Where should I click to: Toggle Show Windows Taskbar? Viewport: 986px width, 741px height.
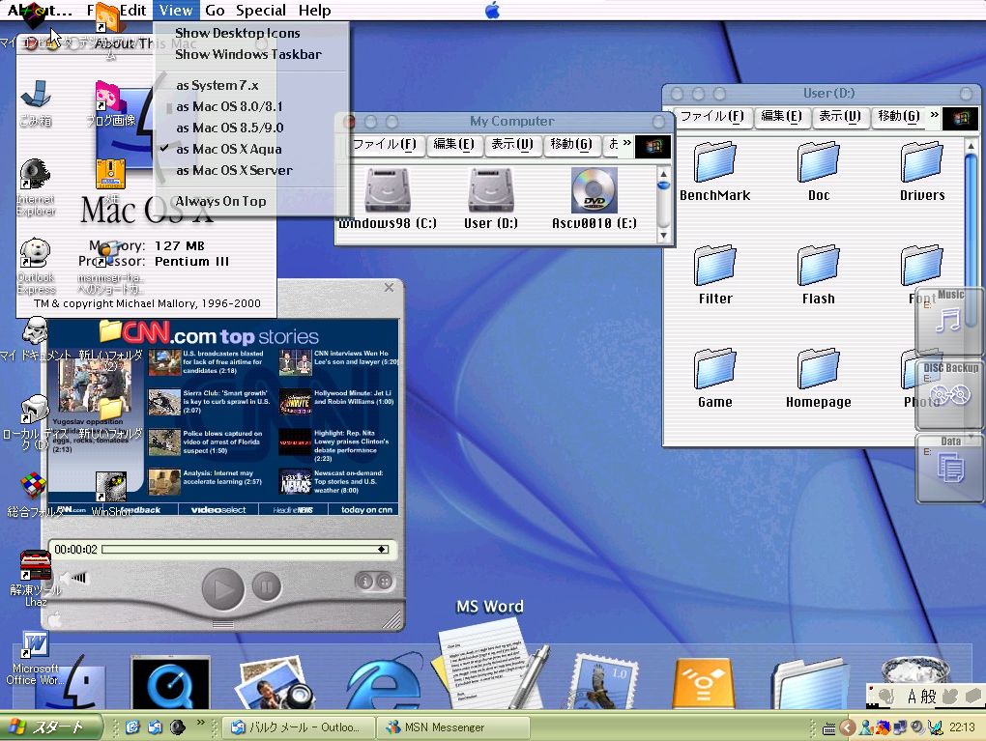point(250,54)
